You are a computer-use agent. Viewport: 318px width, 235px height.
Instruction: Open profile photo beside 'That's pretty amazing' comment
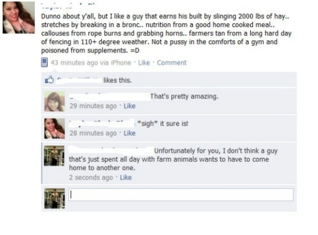coord(55,101)
